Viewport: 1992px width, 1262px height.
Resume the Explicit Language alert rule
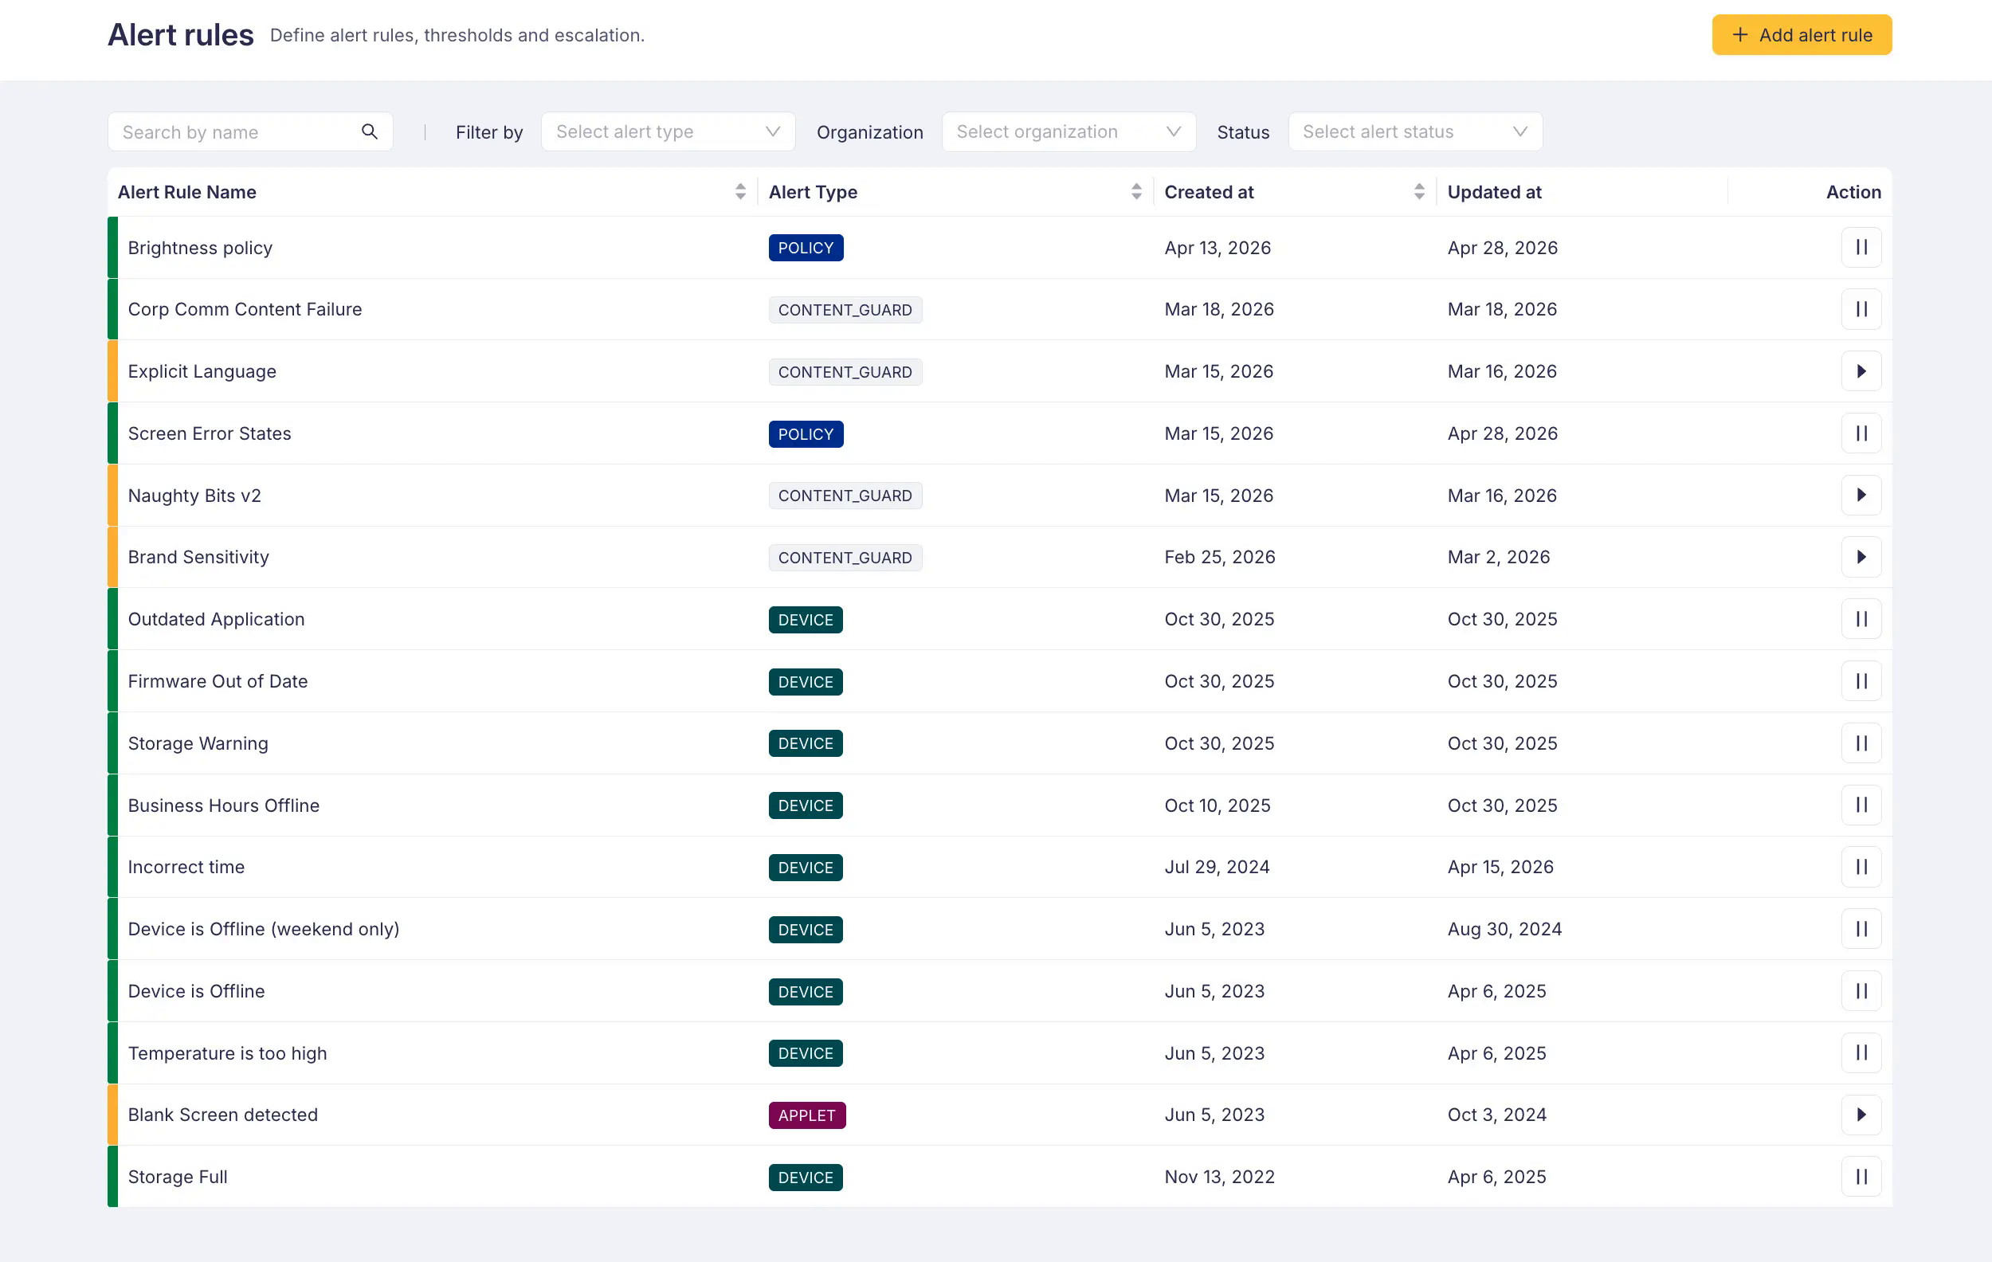click(x=1861, y=371)
